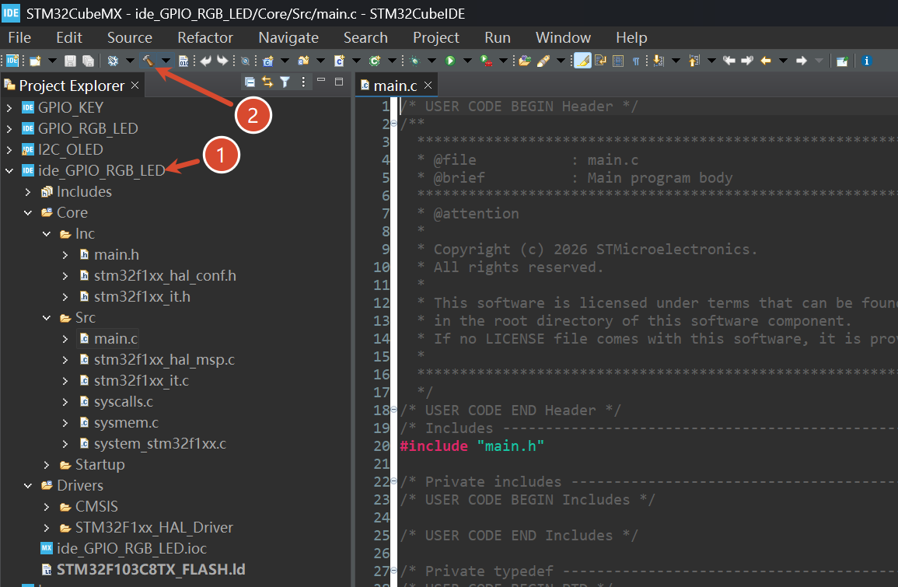Open dropdown next to the debug bug icon

point(432,61)
